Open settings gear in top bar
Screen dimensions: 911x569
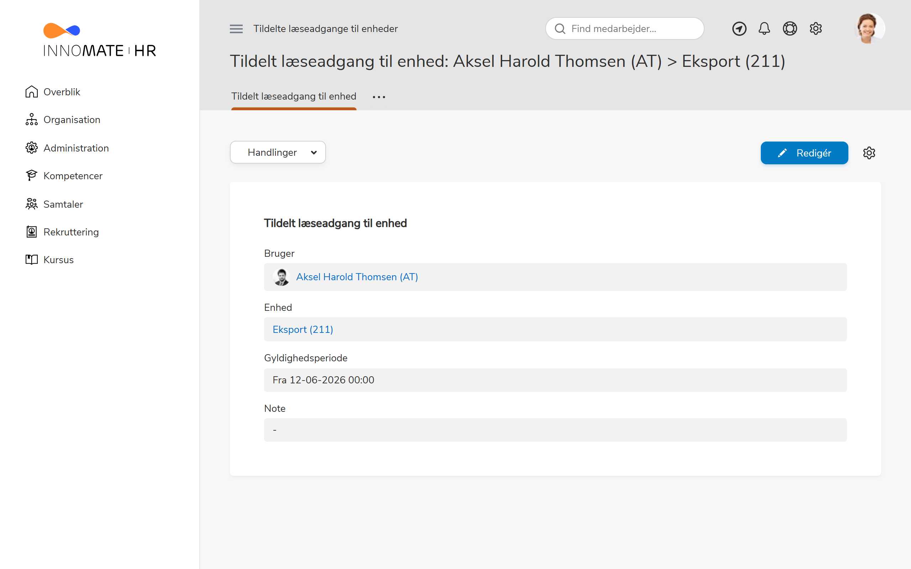tap(816, 28)
